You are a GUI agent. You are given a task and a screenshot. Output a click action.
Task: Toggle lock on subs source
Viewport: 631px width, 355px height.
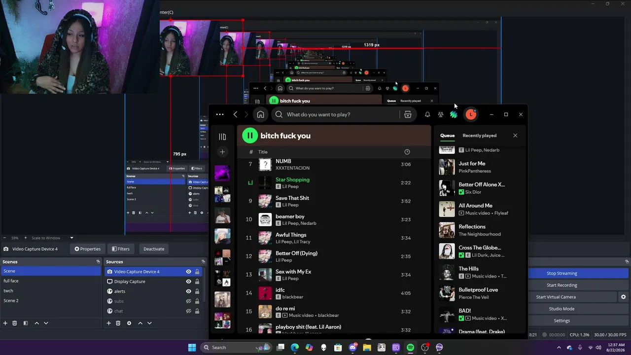coord(197,301)
